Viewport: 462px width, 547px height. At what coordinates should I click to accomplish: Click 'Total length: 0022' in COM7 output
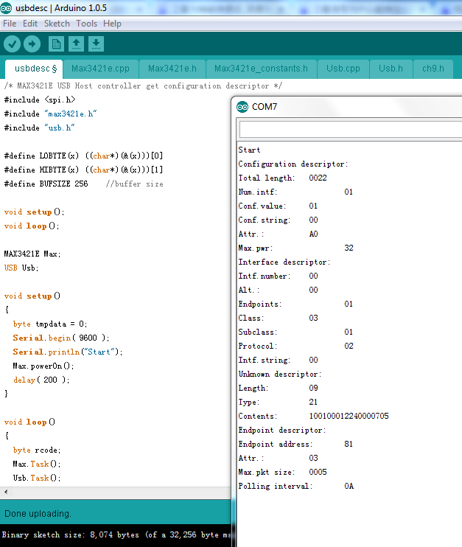[282, 178]
